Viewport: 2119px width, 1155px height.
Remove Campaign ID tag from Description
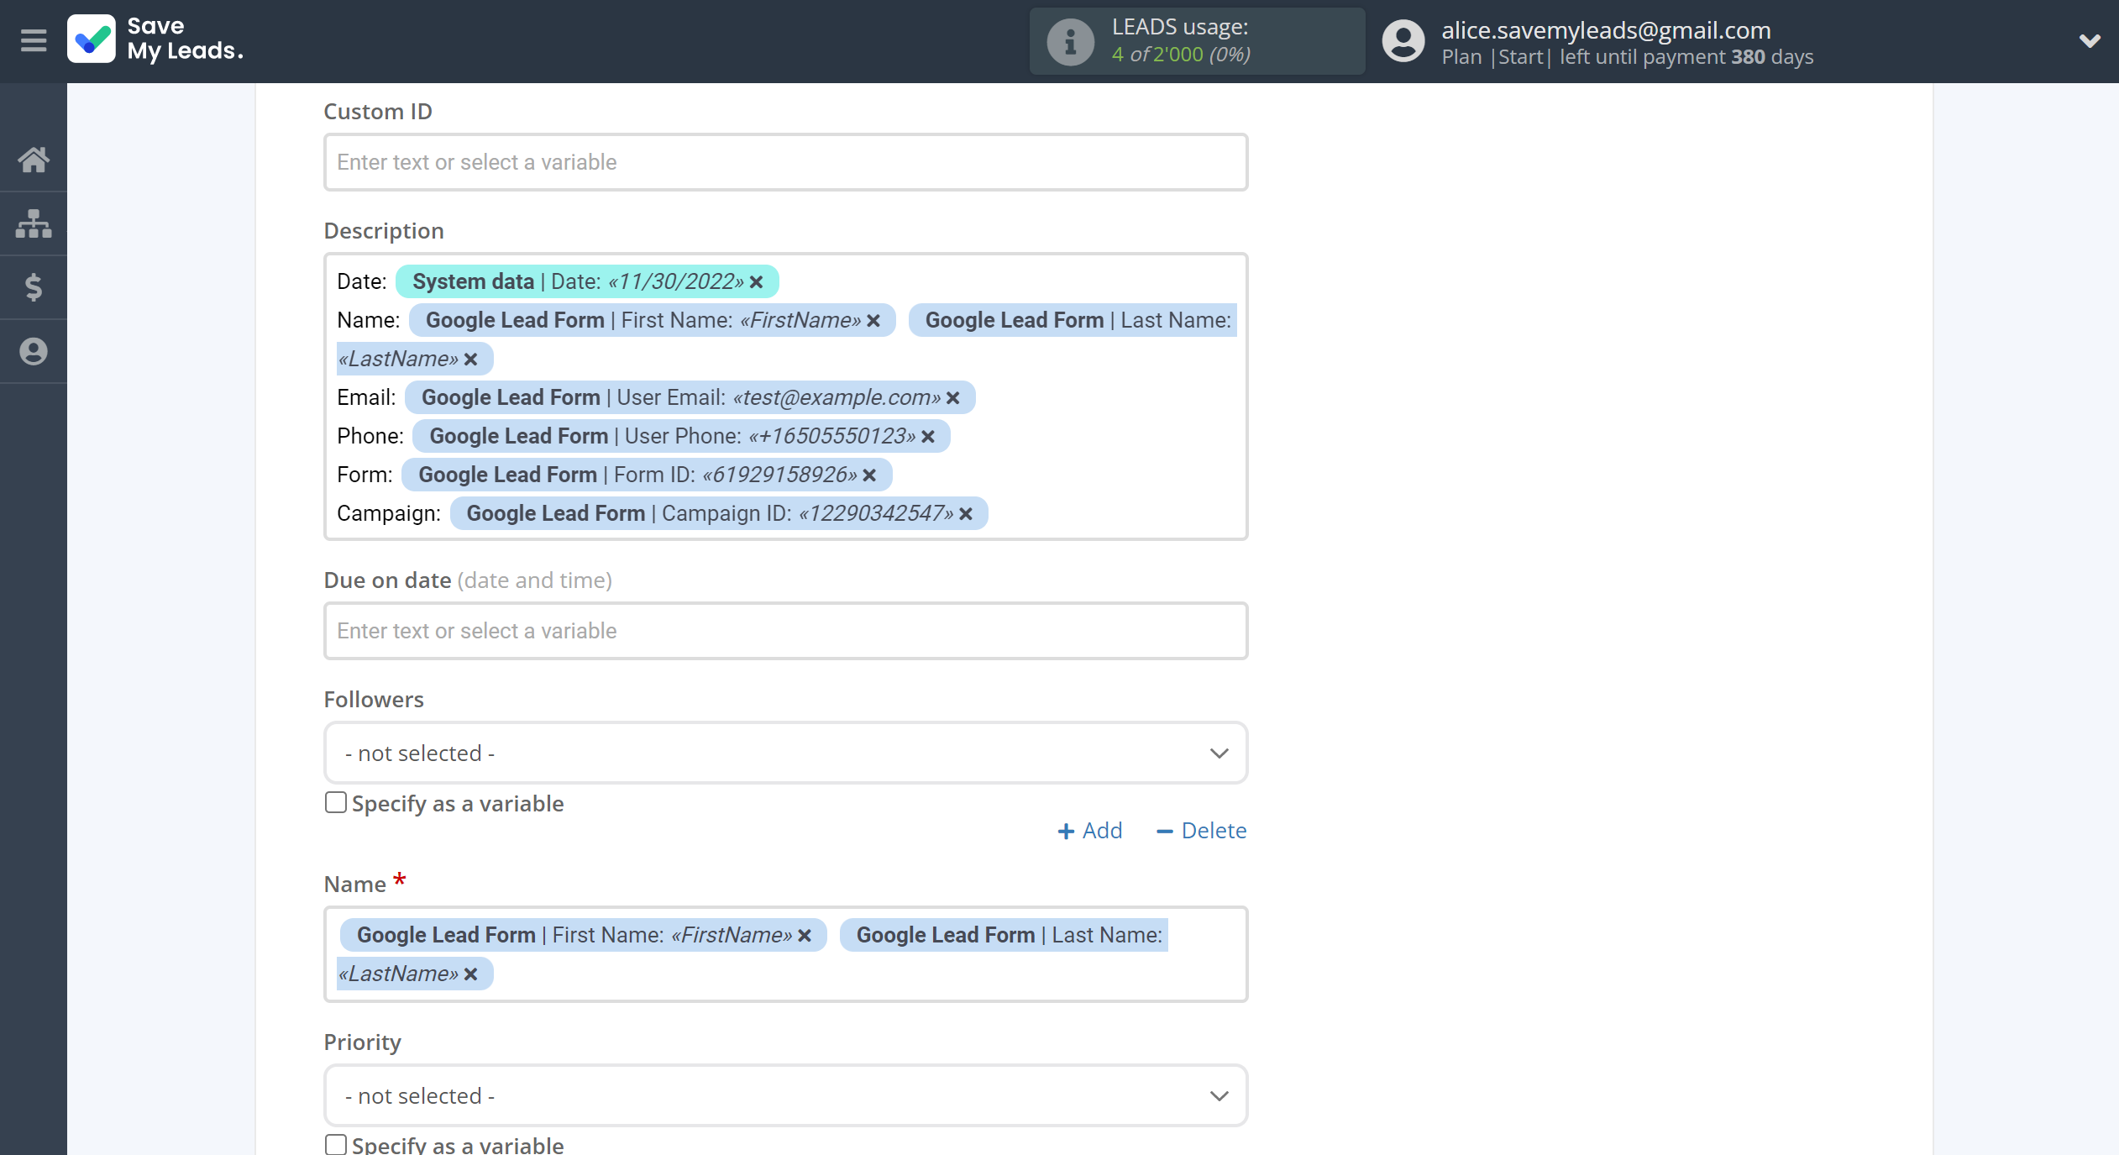[x=966, y=513]
